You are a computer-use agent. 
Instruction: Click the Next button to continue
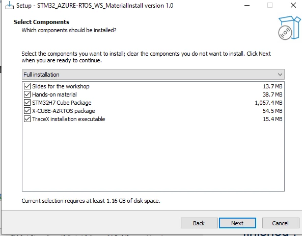237,223
